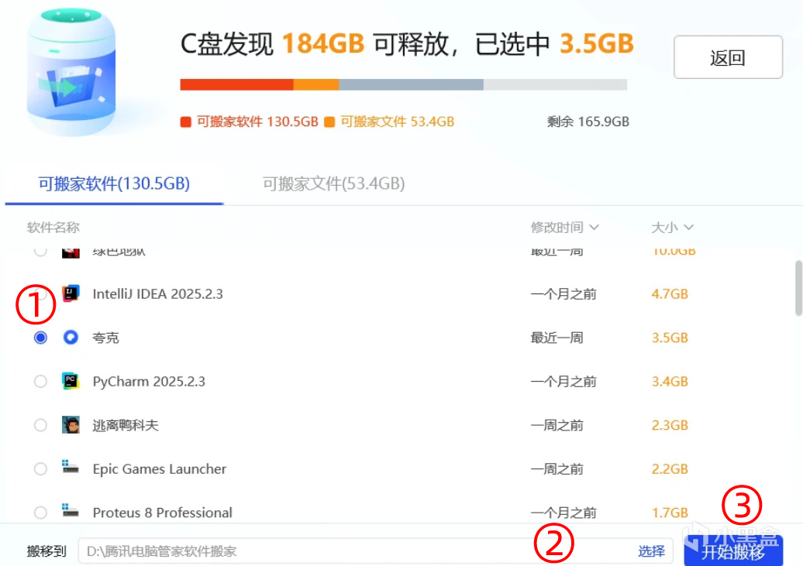Select the PyCharm 2025.2.3 radio button

pyautogui.click(x=40, y=381)
